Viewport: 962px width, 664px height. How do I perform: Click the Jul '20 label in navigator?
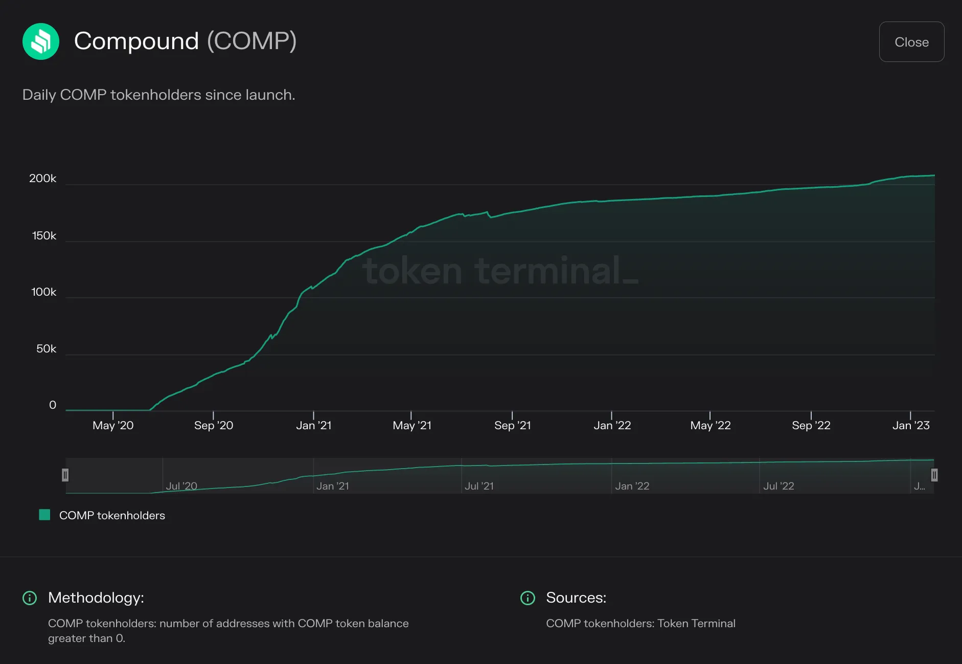click(181, 486)
